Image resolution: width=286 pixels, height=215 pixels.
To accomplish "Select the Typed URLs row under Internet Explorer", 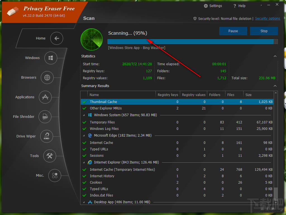I will (x=177, y=189).
